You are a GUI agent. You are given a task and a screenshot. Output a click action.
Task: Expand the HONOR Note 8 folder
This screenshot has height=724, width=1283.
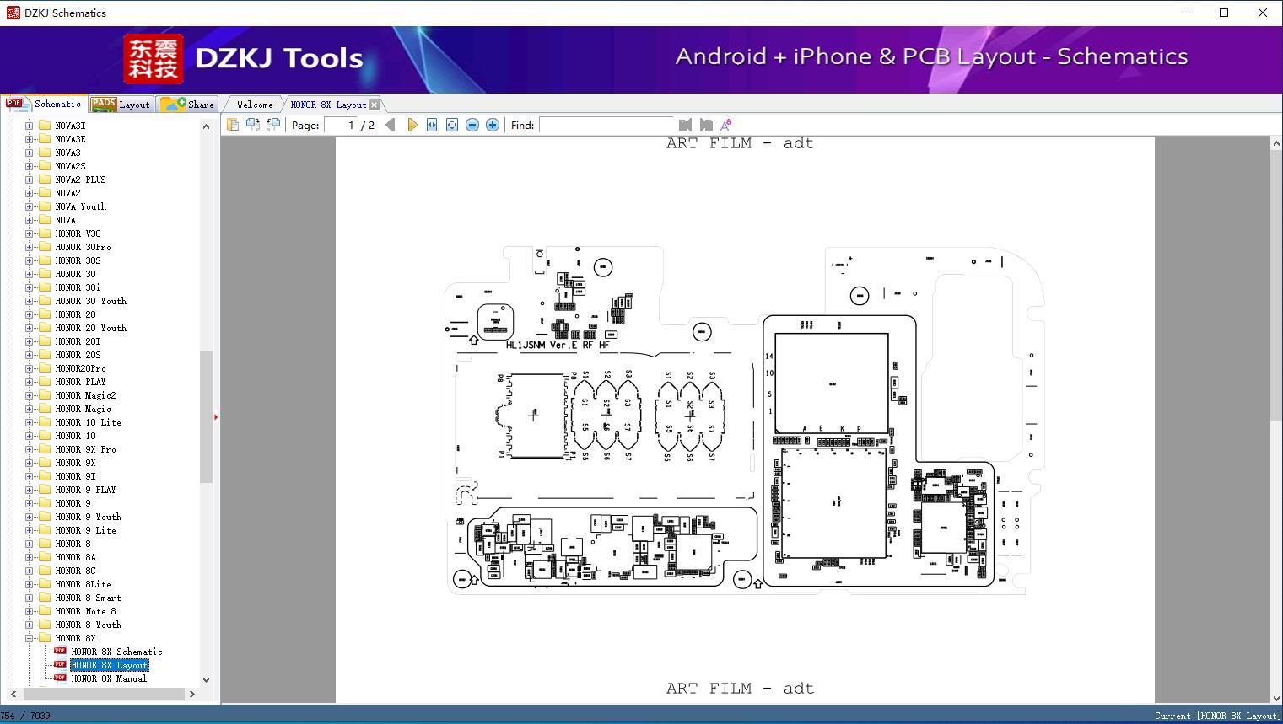coord(30,611)
